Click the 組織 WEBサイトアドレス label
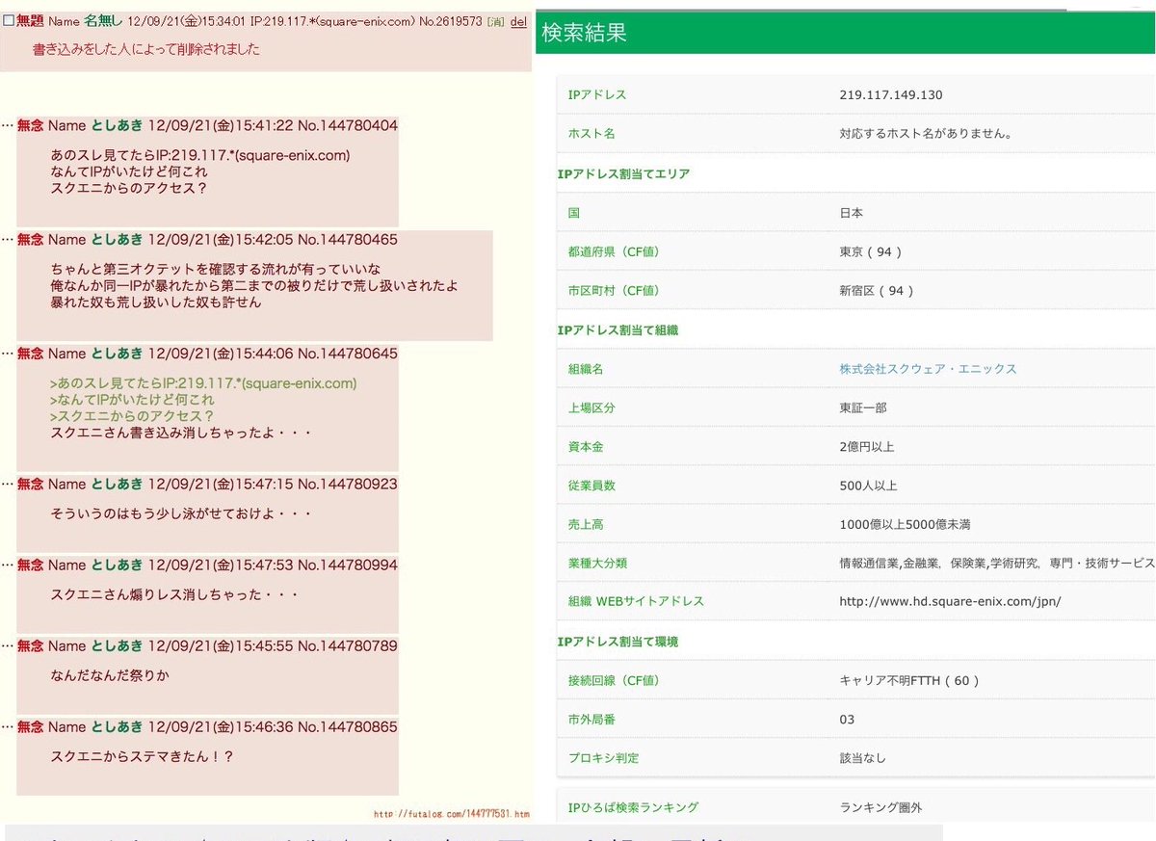The width and height of the screenshot is (1156, 841). coord(636,601)
